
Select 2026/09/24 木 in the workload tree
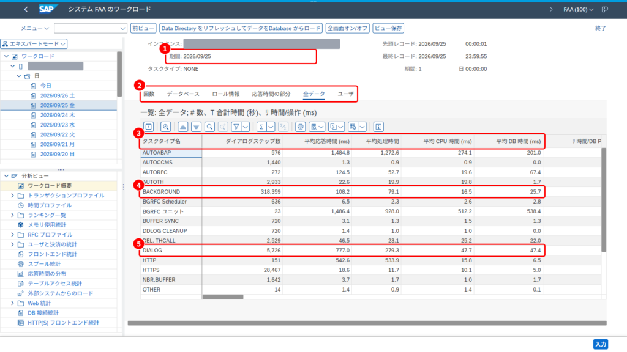coord(58,115)
